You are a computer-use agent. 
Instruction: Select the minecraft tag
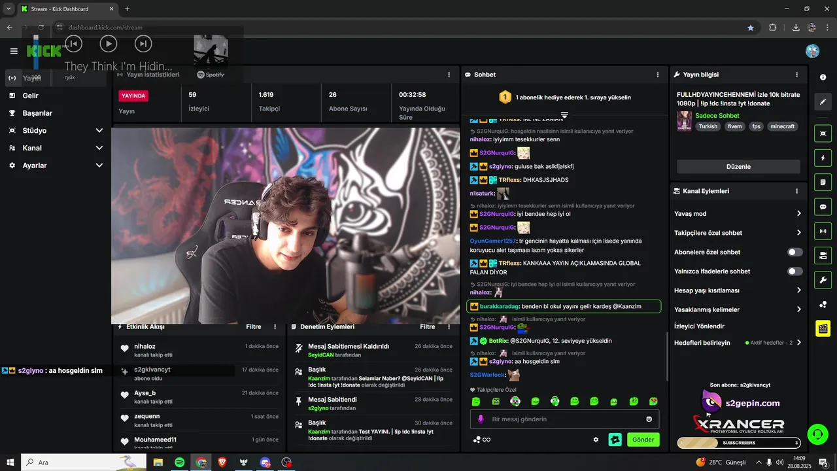click(x=782, y=126)
